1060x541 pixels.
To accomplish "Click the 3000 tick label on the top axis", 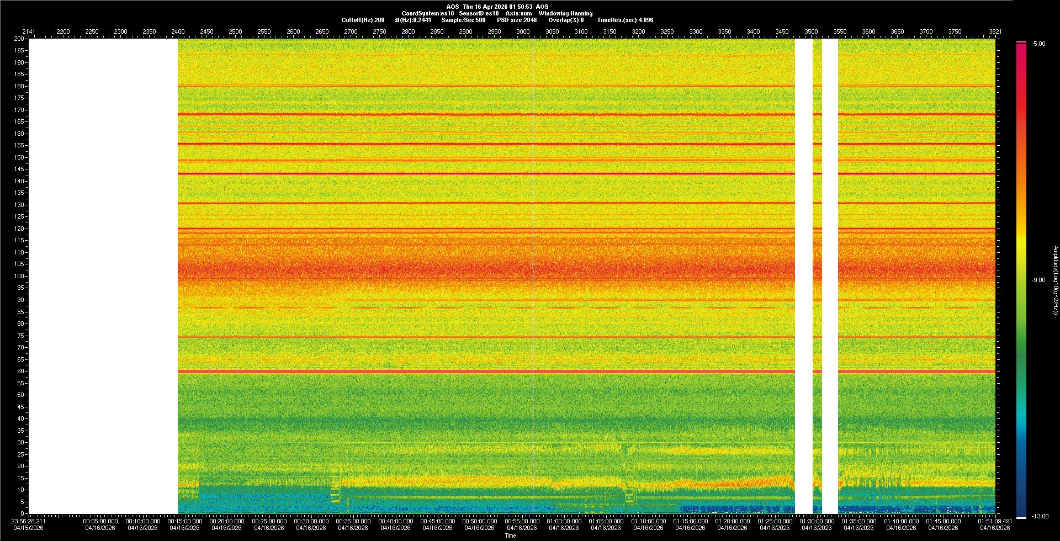I will [523, 31].
